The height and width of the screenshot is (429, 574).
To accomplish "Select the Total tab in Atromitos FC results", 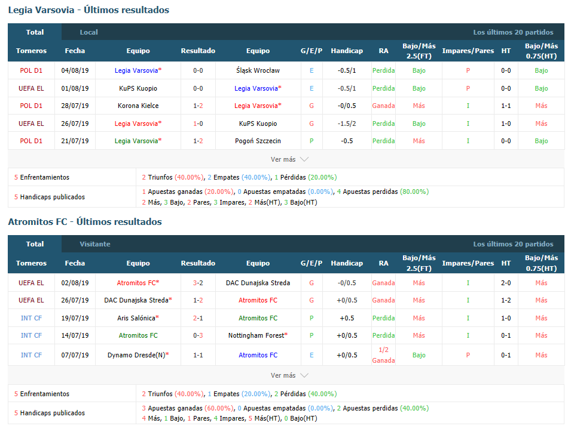I will click(35, 244).
